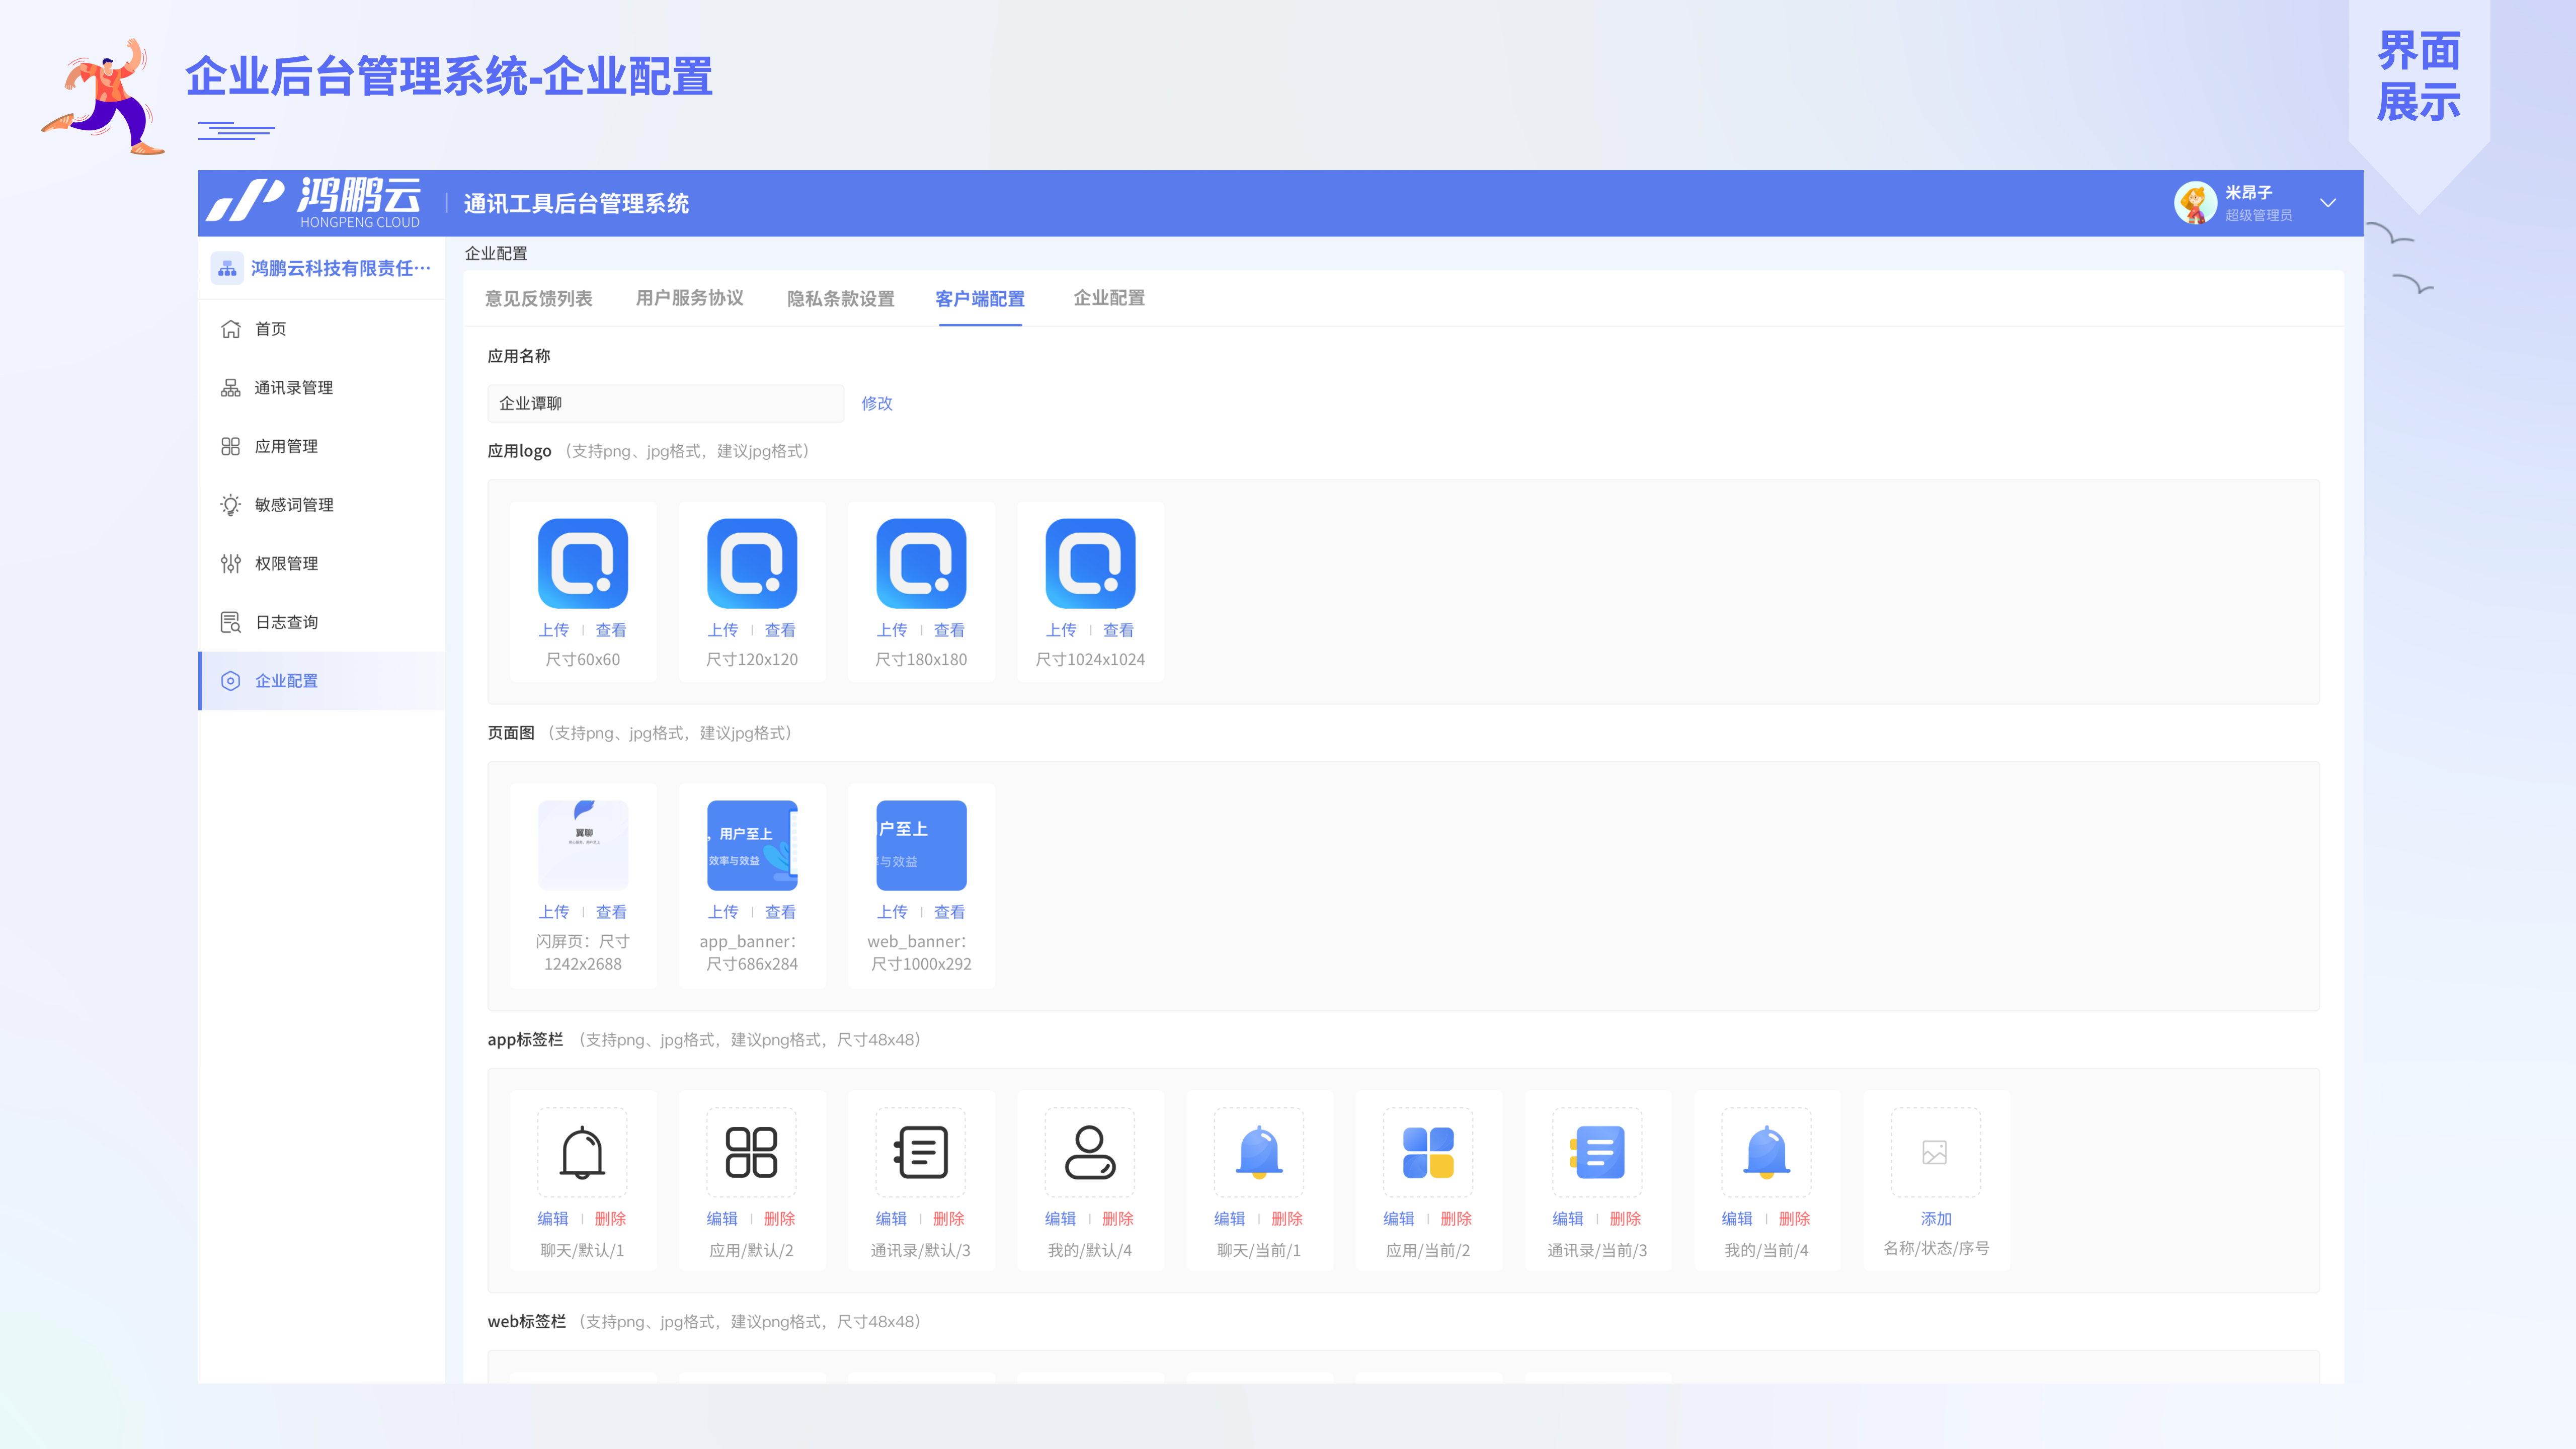Edit the 通讯录/默认/3 tab icon
The width and height of the screenshot is (2576, 1449).
pos(891,1219)
